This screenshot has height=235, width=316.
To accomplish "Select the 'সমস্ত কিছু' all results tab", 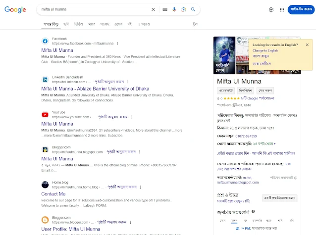I will coord(51,24).
